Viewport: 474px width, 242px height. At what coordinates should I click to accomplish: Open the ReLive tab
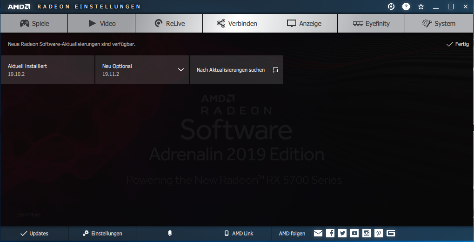(x=169, y=23)
